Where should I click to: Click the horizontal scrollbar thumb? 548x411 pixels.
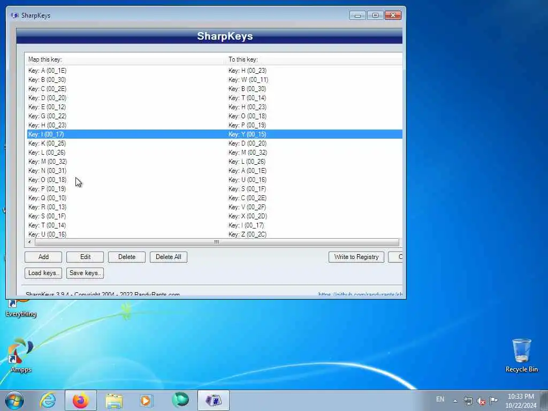pyautogui.click(x=217, y=242)
